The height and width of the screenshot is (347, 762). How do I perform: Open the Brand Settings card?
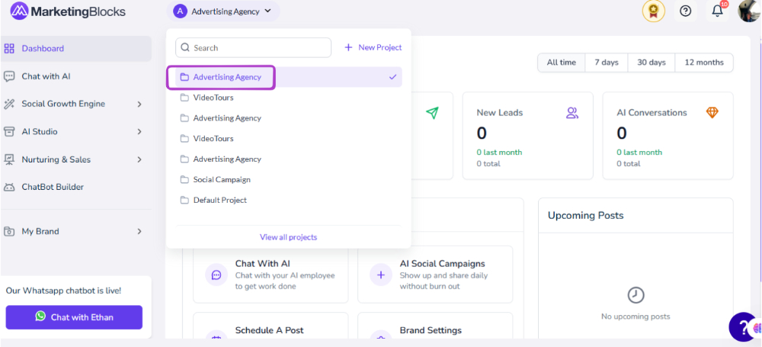(435, 325)
